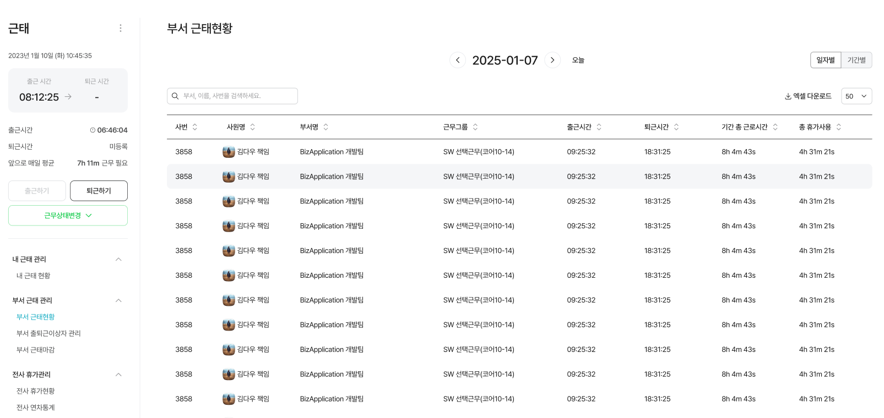The height and width of the screenshot is (418, 884).
Task: Click the 퇴근하기 button
Action: click(x=99, y=191)
